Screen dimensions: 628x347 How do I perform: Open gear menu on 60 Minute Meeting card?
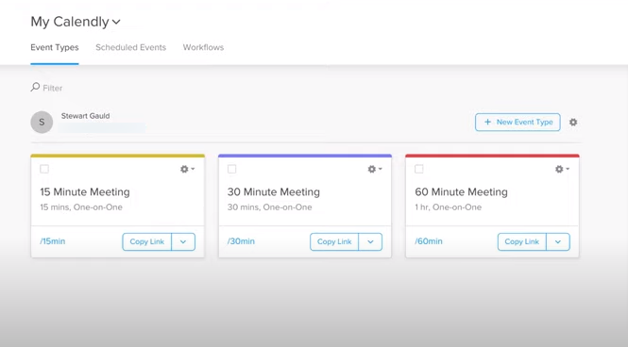point(562,169)
